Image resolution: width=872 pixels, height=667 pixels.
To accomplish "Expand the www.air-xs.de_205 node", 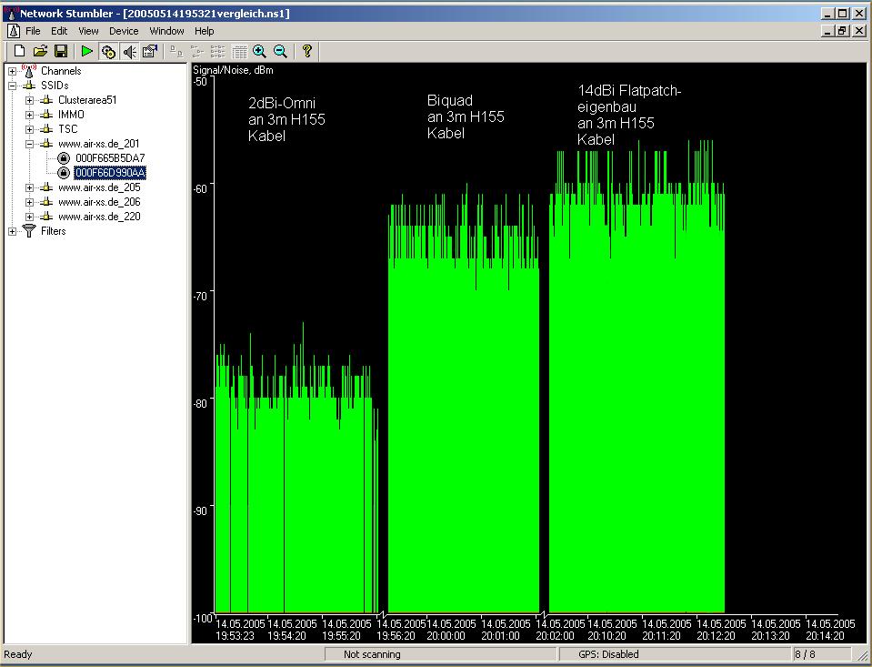I will tap(30, 187).
